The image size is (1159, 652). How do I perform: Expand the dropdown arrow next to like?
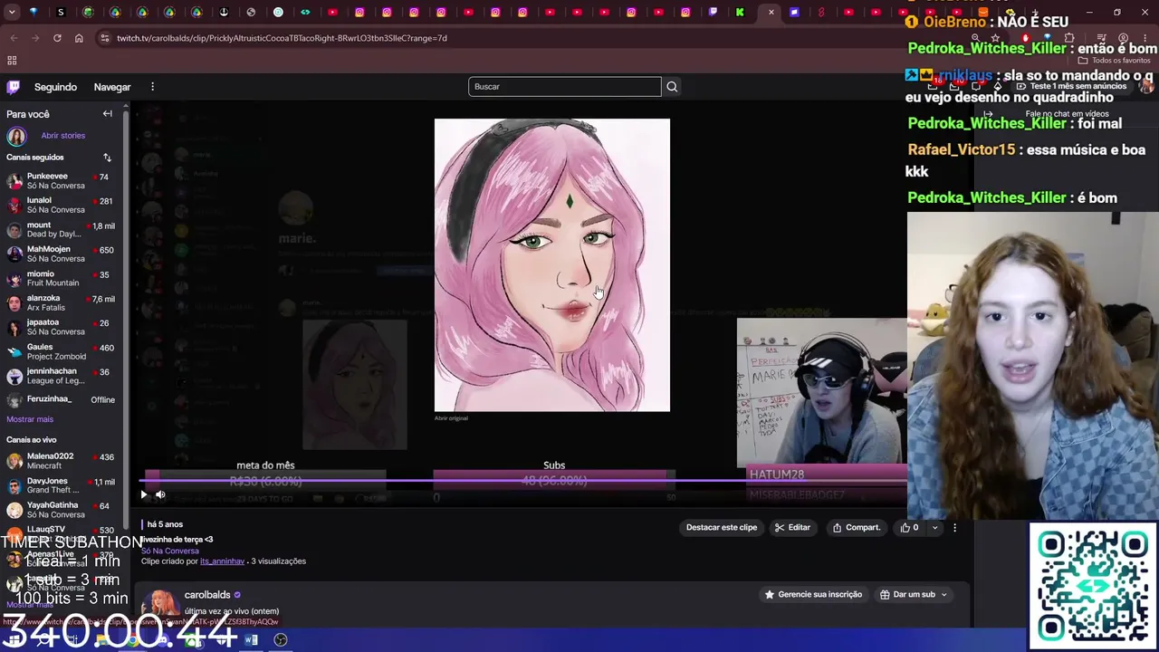pyautogui.click(x=934, y=528)
